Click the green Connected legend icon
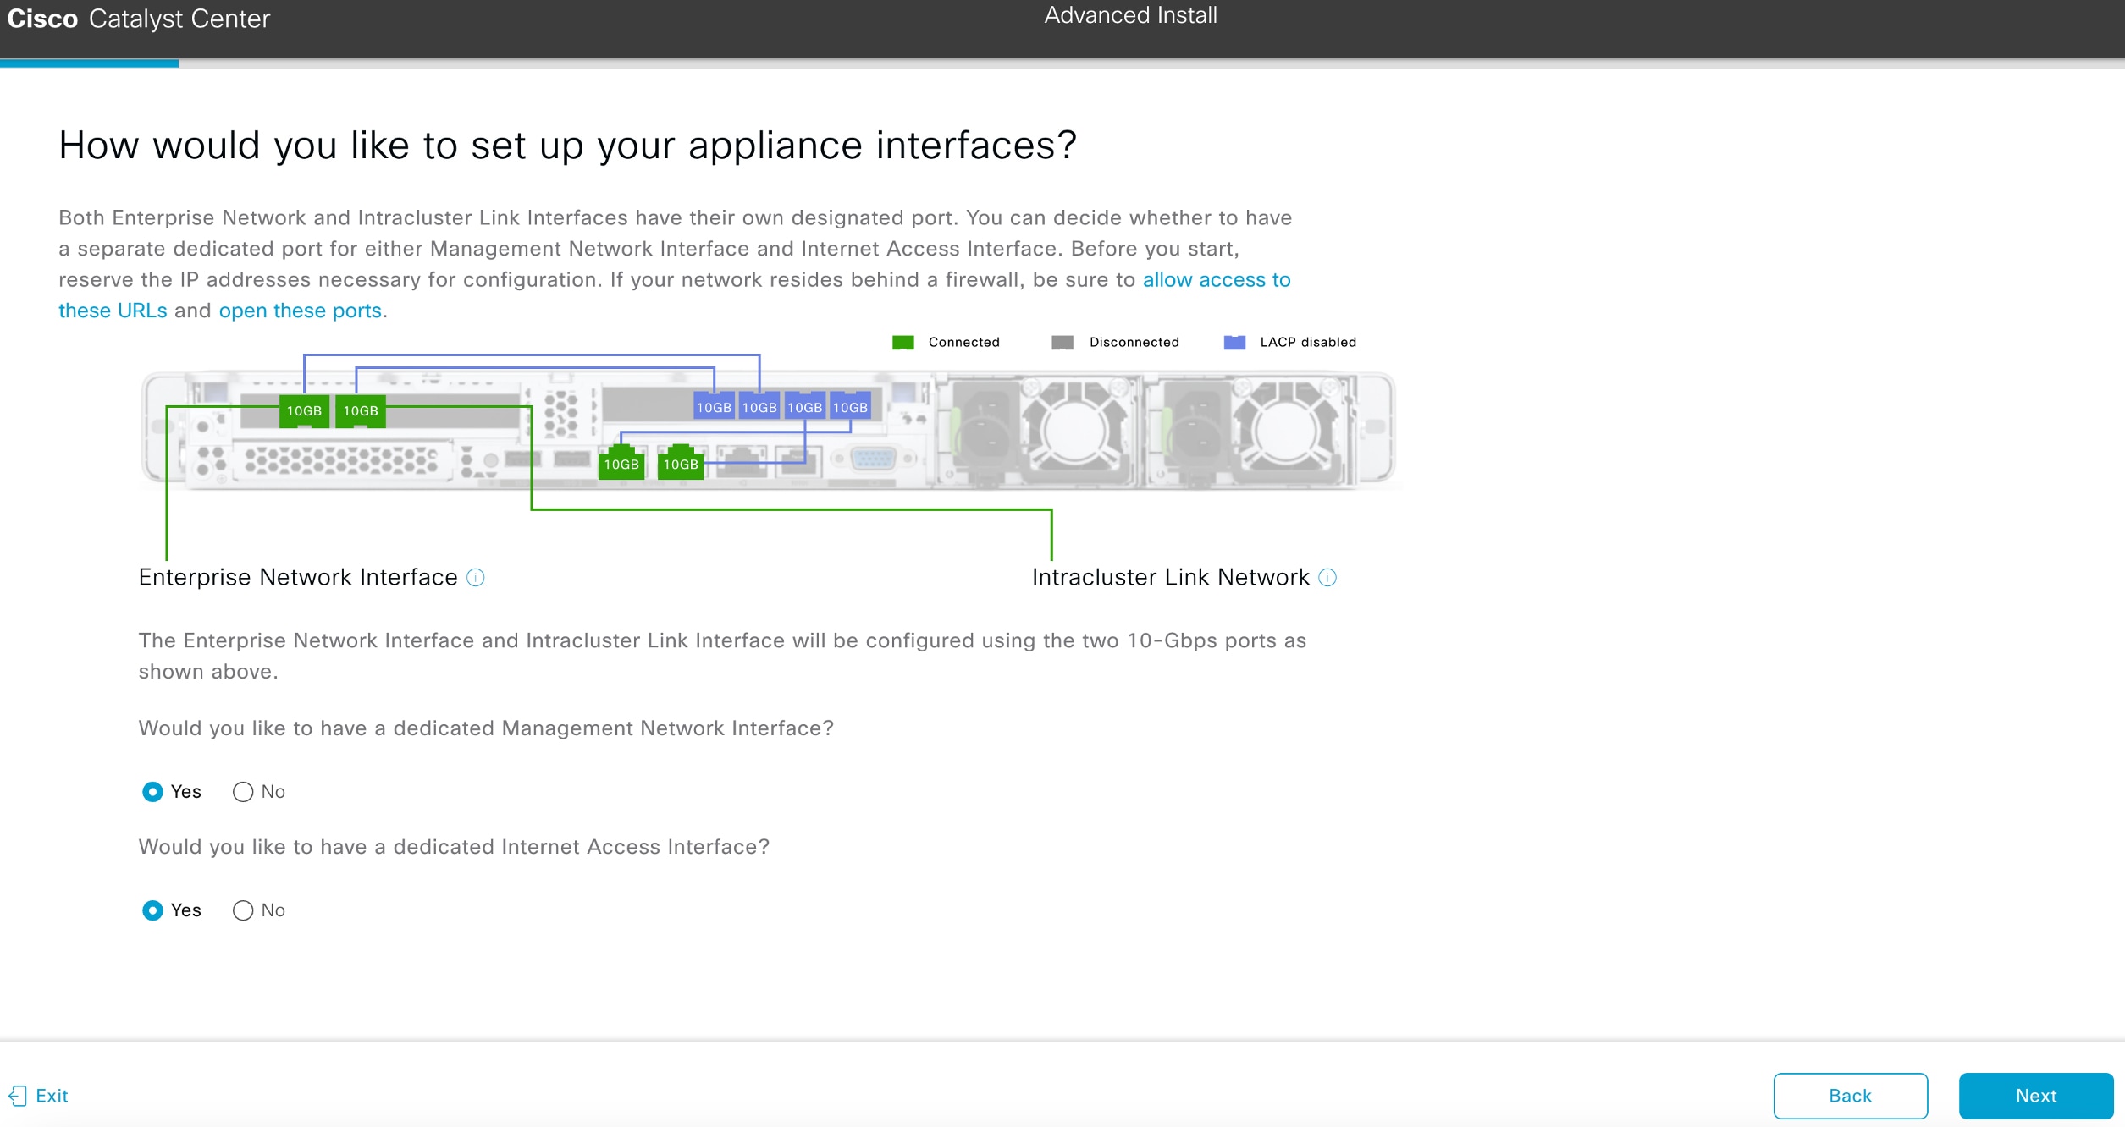2125x1127 pixels. [x=902, y=342]
